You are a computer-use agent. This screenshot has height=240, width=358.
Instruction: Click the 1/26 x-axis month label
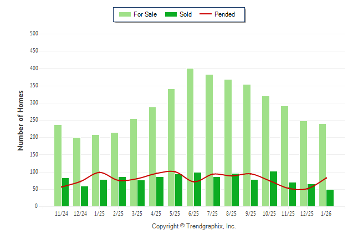click(326, 213)
